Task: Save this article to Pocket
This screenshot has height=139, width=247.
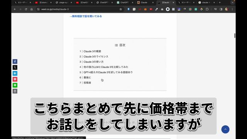Action: 15,79
